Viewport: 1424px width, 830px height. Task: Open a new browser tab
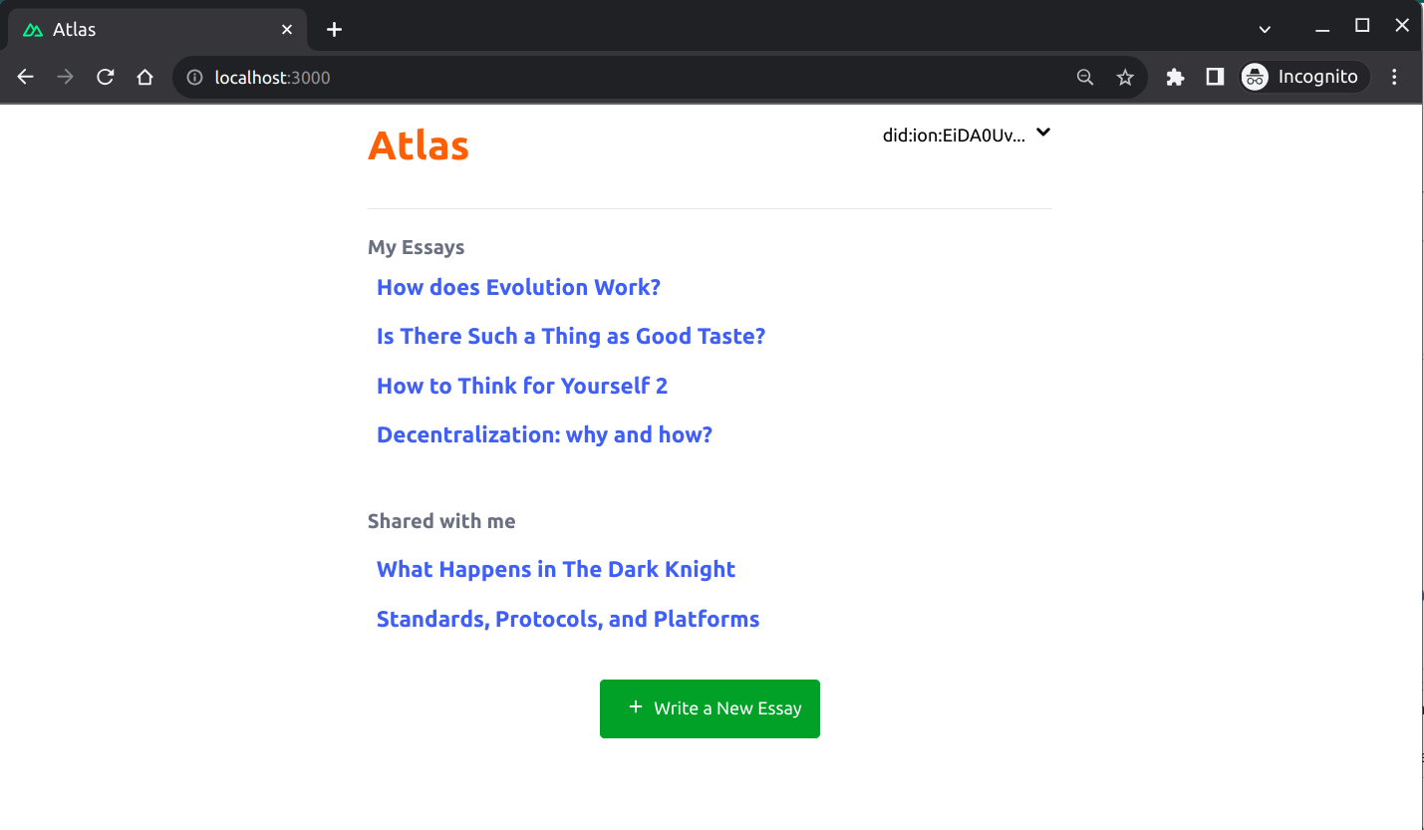335,30
